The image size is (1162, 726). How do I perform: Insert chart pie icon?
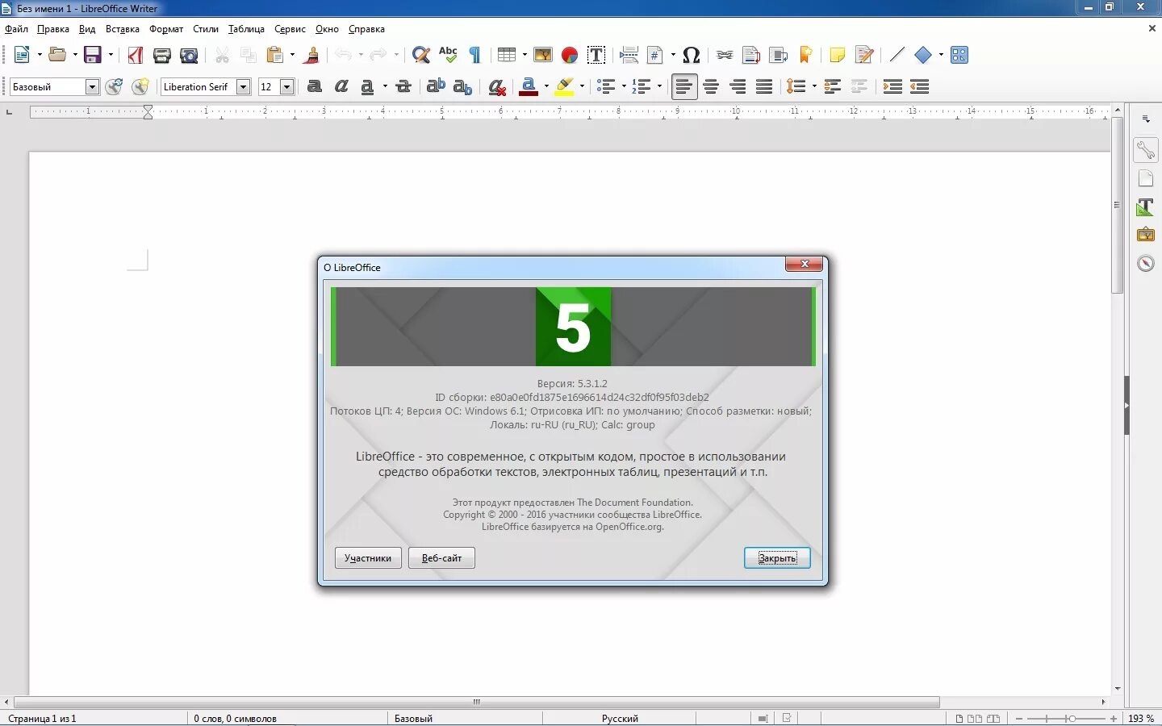point(570,55)
